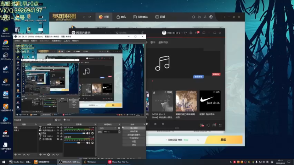Open scene transition type dropdown
This screenshot has width=294, height=165.
(107, 128)
